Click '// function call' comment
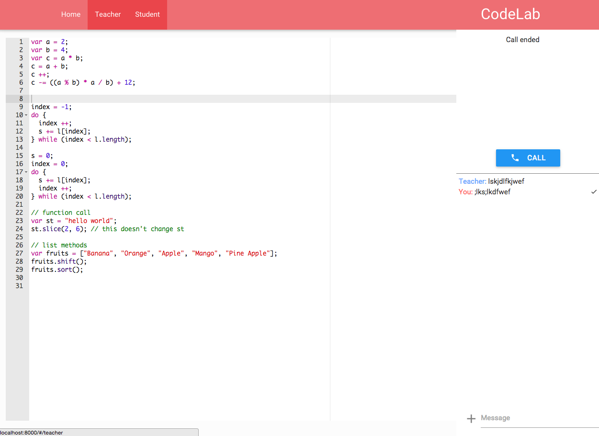The height and width of the screenshot is (436, 599). (61, 213)
